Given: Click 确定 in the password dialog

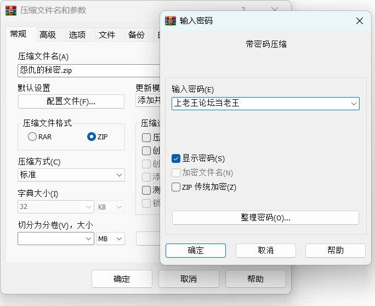Looking at the screenshot, I should [196, 251].
